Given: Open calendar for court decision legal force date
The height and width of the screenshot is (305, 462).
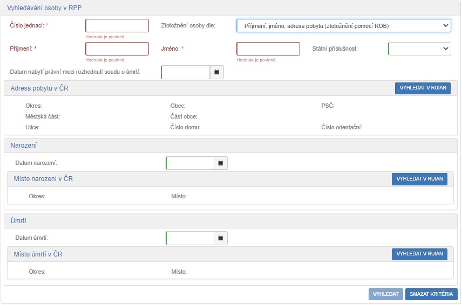Looking at the screenshot, I should (216, 72).
